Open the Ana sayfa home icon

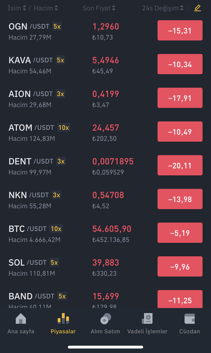(21, 319)
